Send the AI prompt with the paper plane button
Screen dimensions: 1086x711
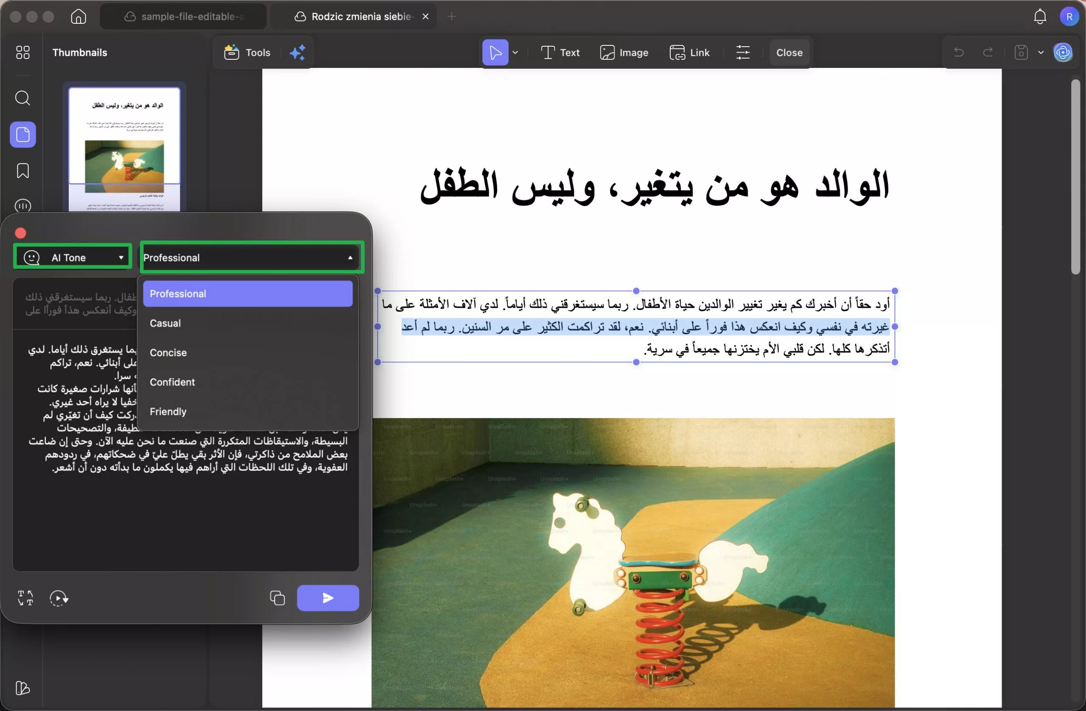pos(327,598)
